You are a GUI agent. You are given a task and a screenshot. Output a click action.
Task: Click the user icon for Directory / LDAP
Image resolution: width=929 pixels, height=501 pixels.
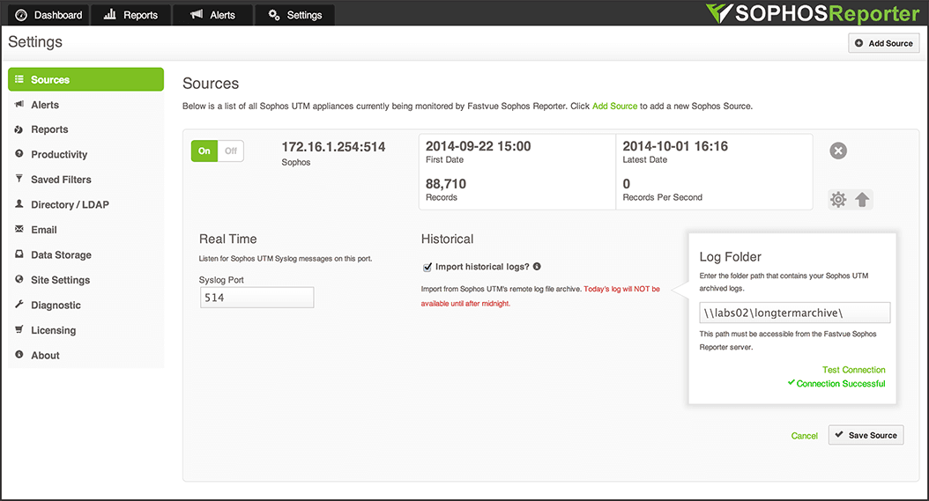point(19,203)
